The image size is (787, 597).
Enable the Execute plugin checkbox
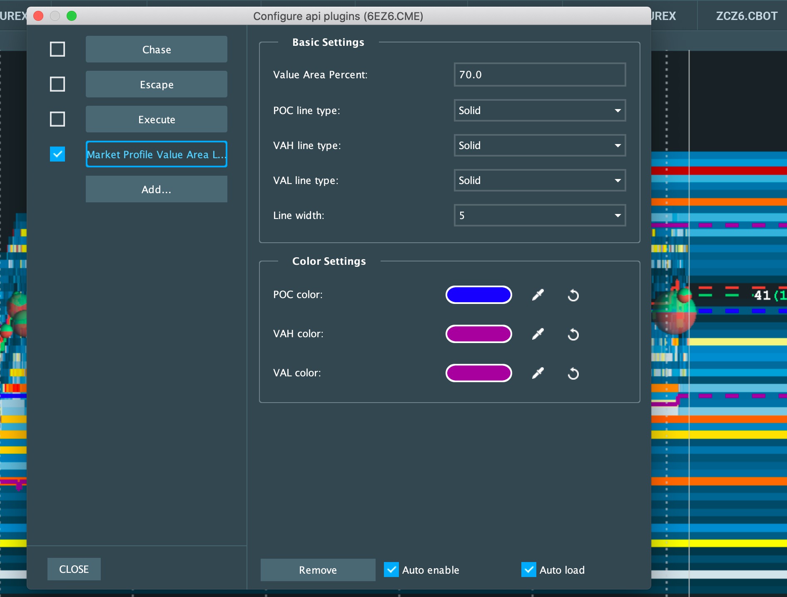click(57, 119)
